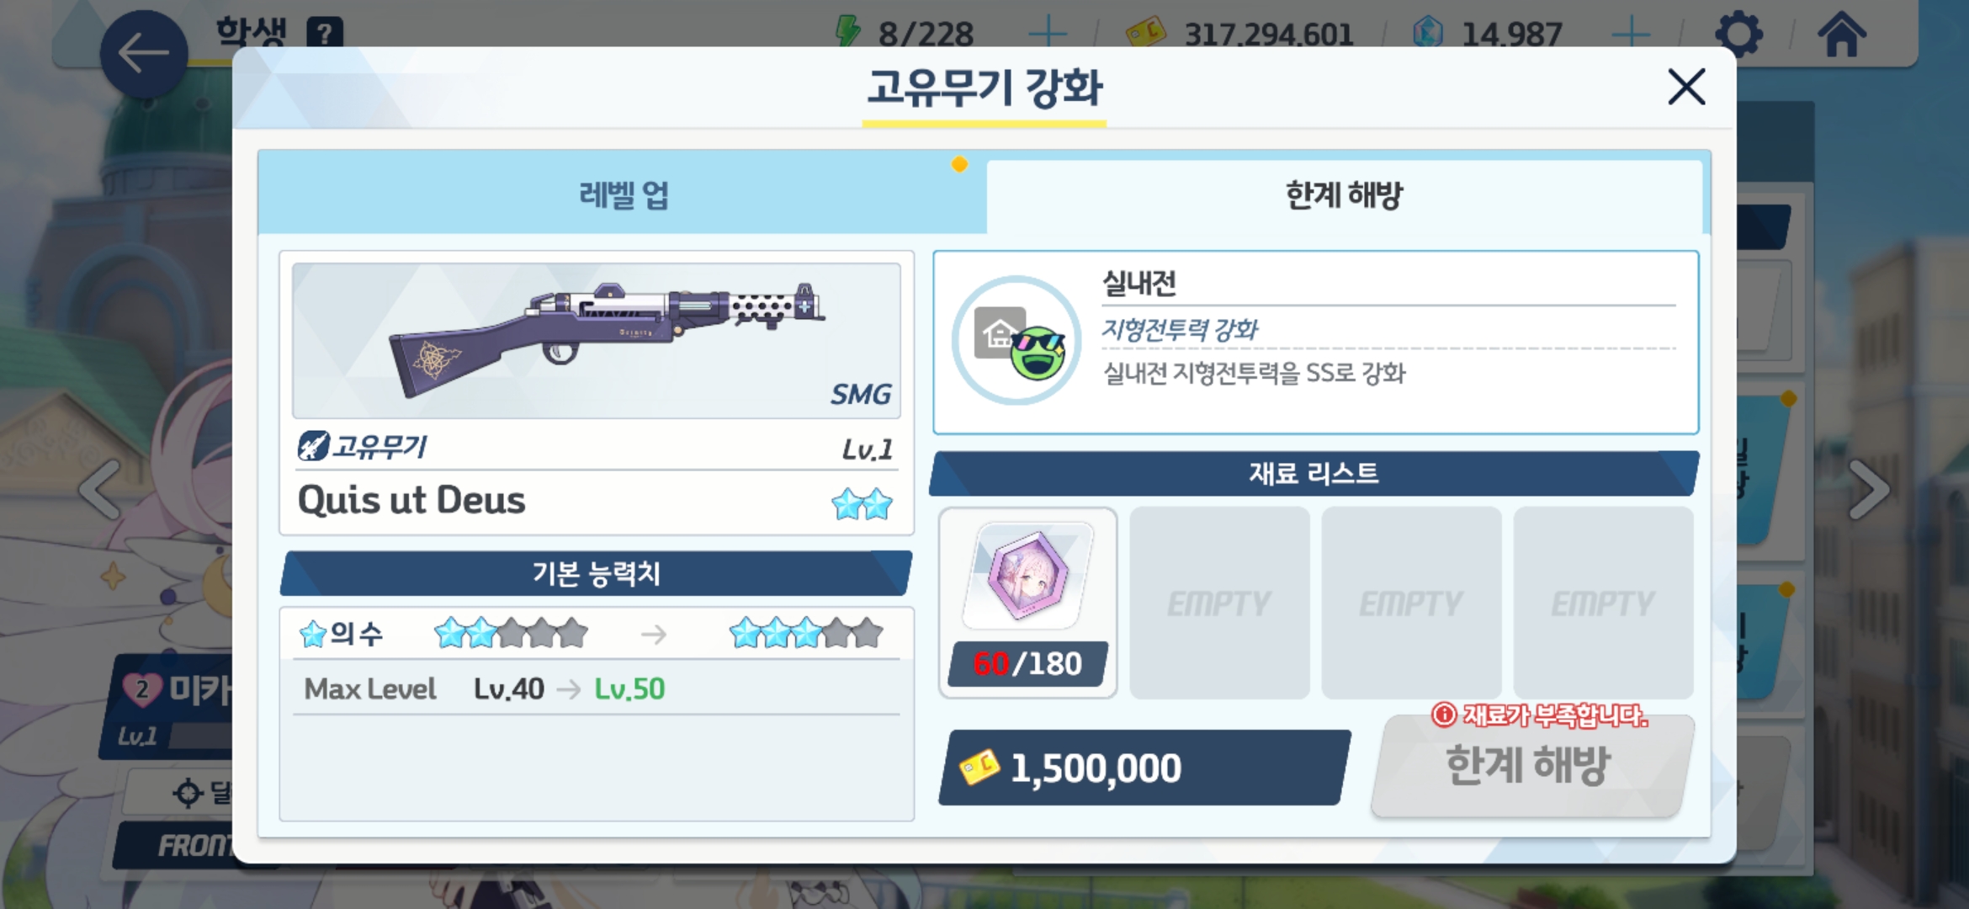Screen dimensions: 1969x909
Task: Switch to the 한계 해방 tab
Action: (1344, 196)
